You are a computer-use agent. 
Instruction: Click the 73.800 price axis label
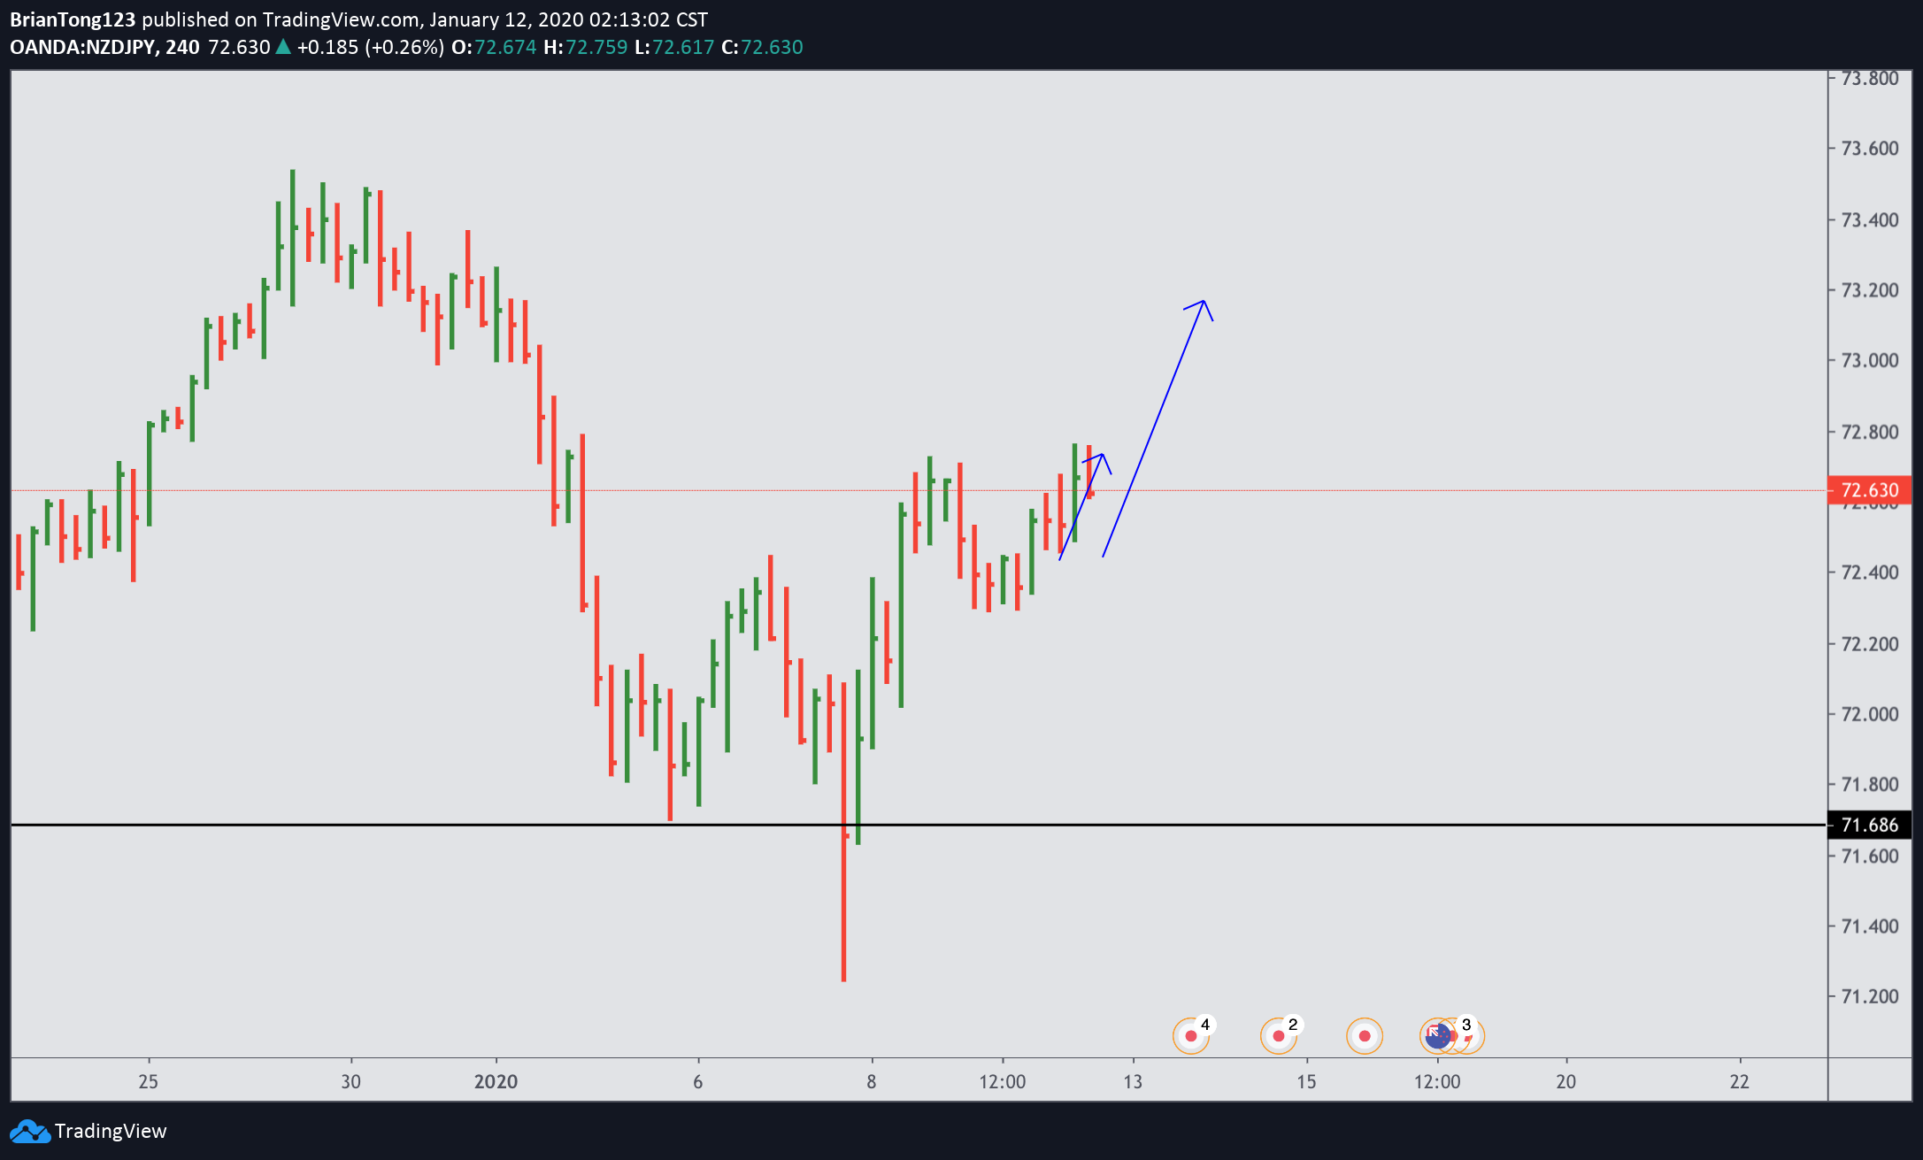1870,78
